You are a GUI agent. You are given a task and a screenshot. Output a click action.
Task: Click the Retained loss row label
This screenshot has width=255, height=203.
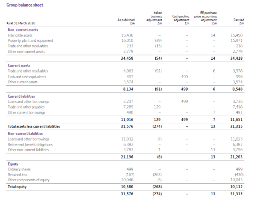point(18,175)
